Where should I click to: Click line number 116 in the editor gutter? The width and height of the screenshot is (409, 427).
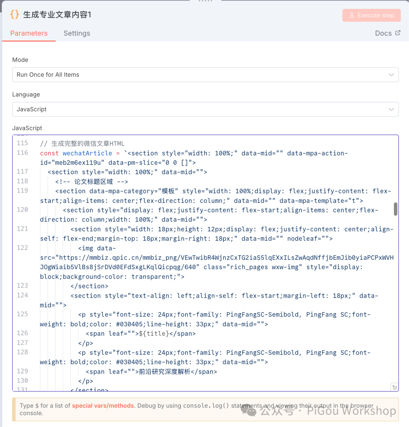pos(22,153)
